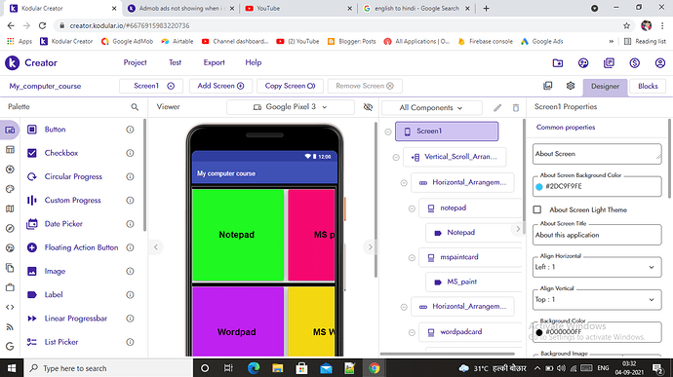Viewport: 673px width, 377px height.
Task: Open the projects folder icon in header
Action: (558, 63)
